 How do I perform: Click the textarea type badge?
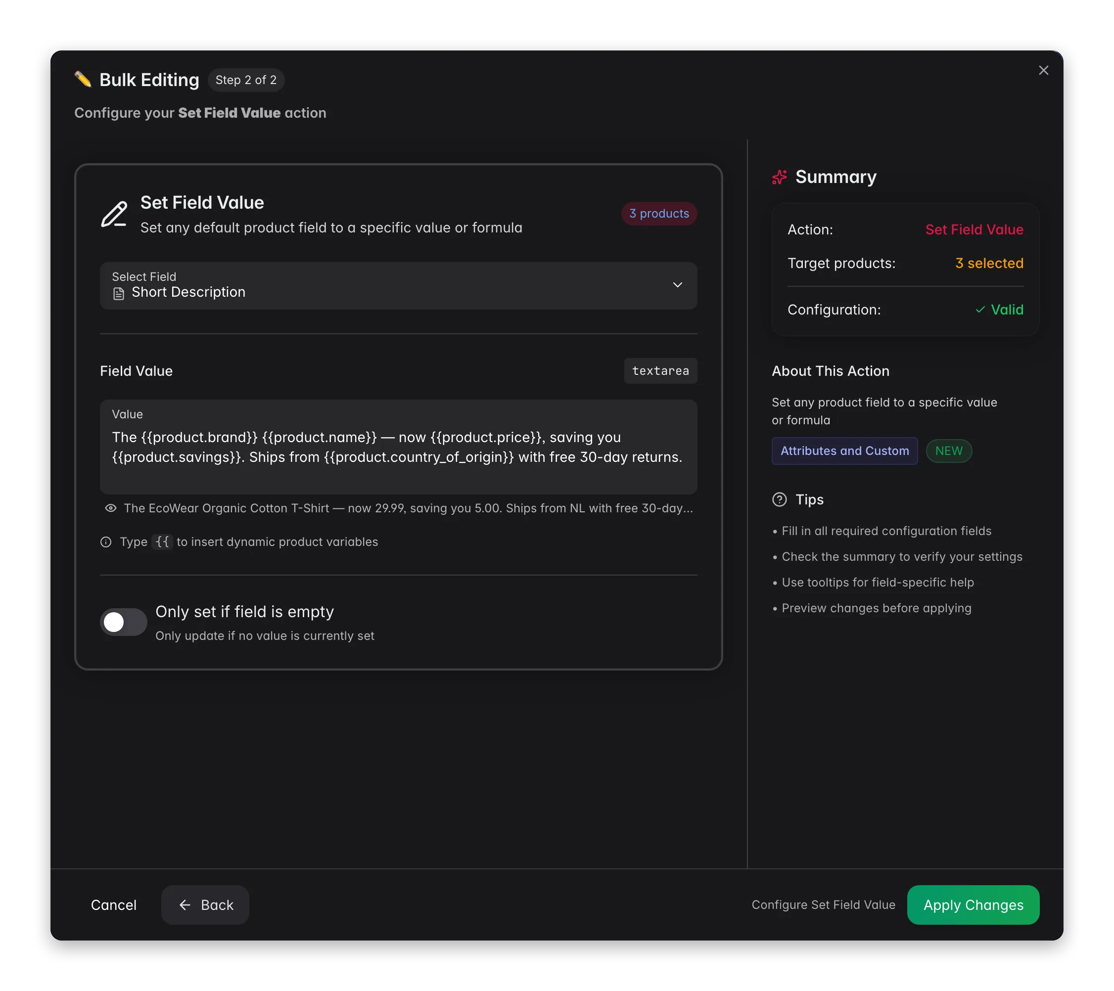pyautogui.click(x=660, y=370)
